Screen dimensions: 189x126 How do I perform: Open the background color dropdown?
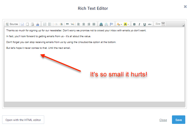(126, 24)
